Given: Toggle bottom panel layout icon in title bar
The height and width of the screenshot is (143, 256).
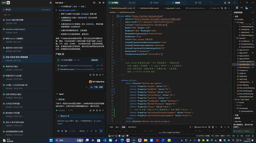Looking at the screenshot, I should click(x=225, y=3).
